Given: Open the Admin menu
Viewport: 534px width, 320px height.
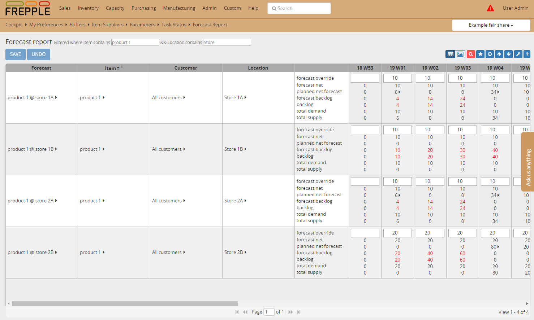Looking at the screenshot, I should pos(210,8).
